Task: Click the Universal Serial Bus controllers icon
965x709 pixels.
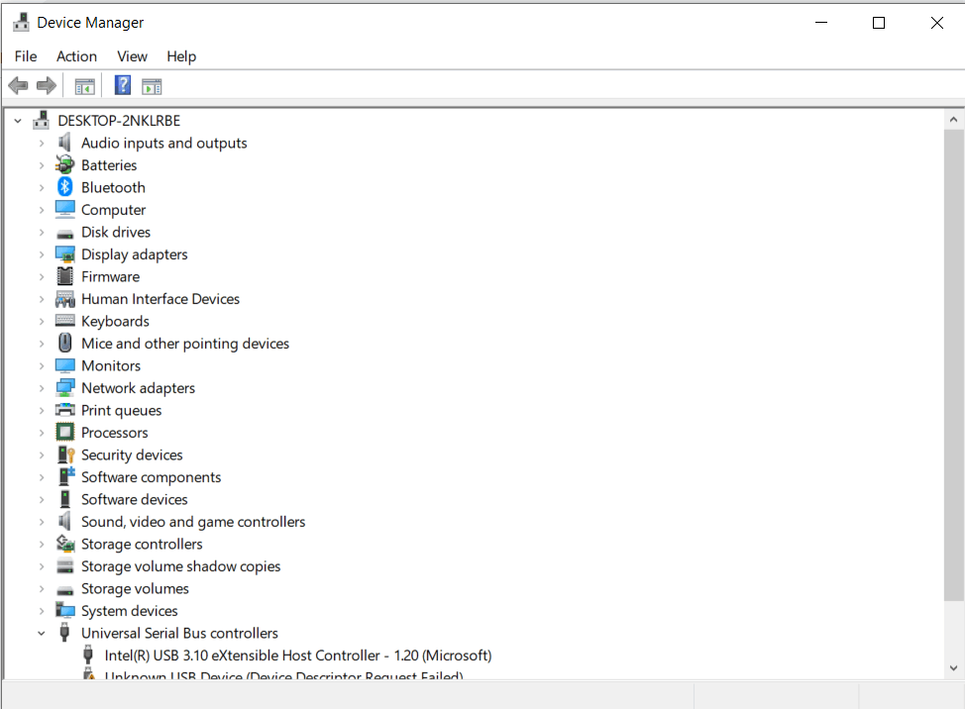Action: pyautogui.click(x=64, y=633)
